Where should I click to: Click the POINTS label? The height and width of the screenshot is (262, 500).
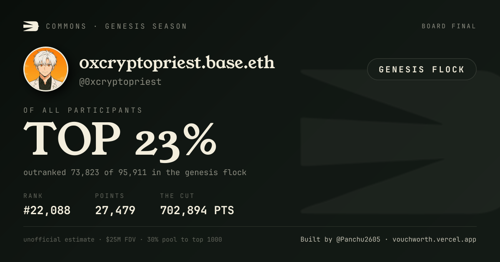click(110, 196)
